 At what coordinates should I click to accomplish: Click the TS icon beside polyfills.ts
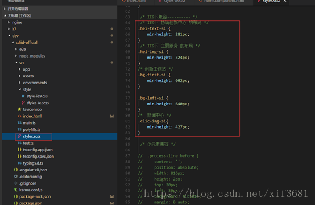pyautogui.click(x=19, y=129)
